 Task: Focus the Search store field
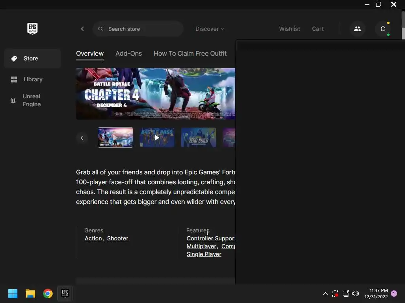pyautogui.click(x=138, y=29)
